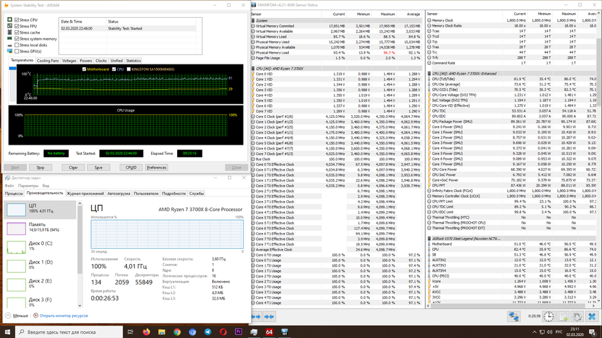The image size is (602, 338).
Task: Show hidden system tray icons chevron
Action: 534,332
